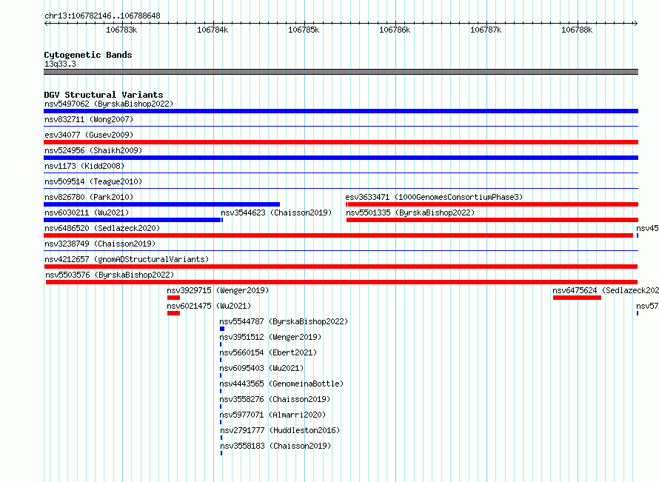This screenshot has height=482, width=659.
Task: Click the DGV Structural Variants track title
Action: click(104, 95)
